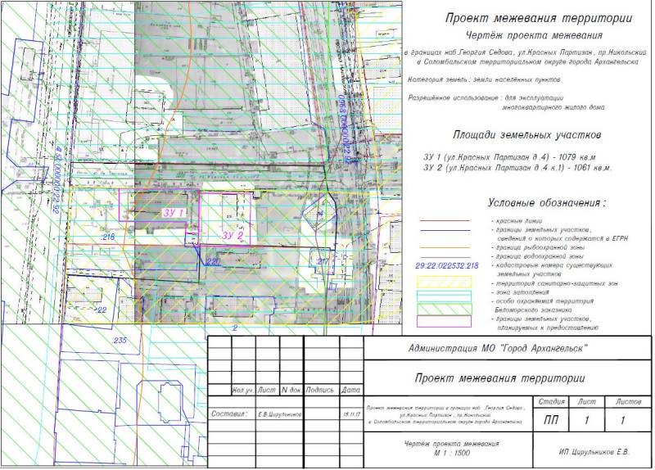655x470 pixels.
Task: Select the green hatched reserve legend box
Action: (444, 308)
